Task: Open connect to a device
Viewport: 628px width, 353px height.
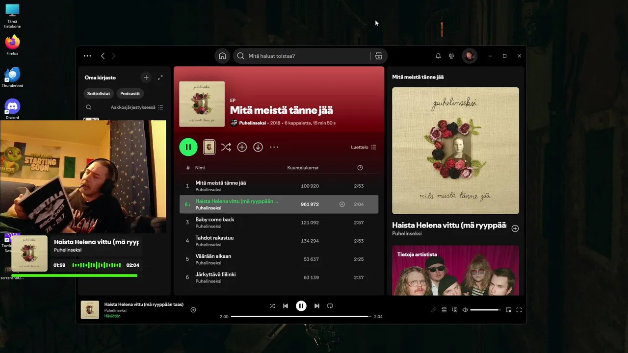Action: coord(455,310)
